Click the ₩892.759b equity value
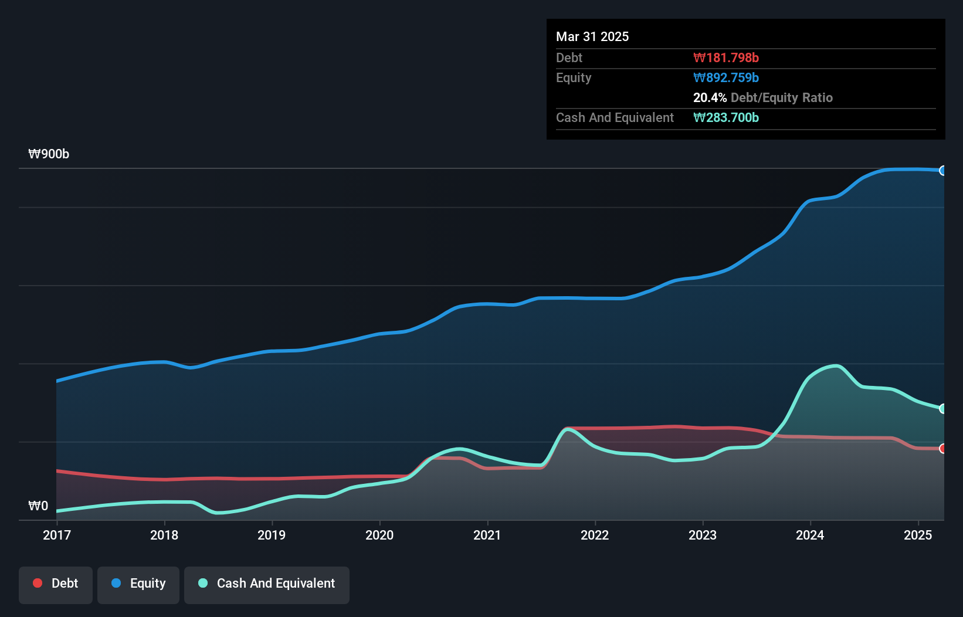The width and height of the screenshot is (963, 617). [726, 77]
